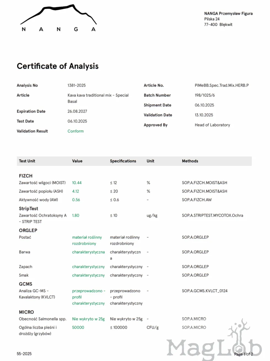
Task: Select the "FIZCH" section heading
Action: click(26, 176)
